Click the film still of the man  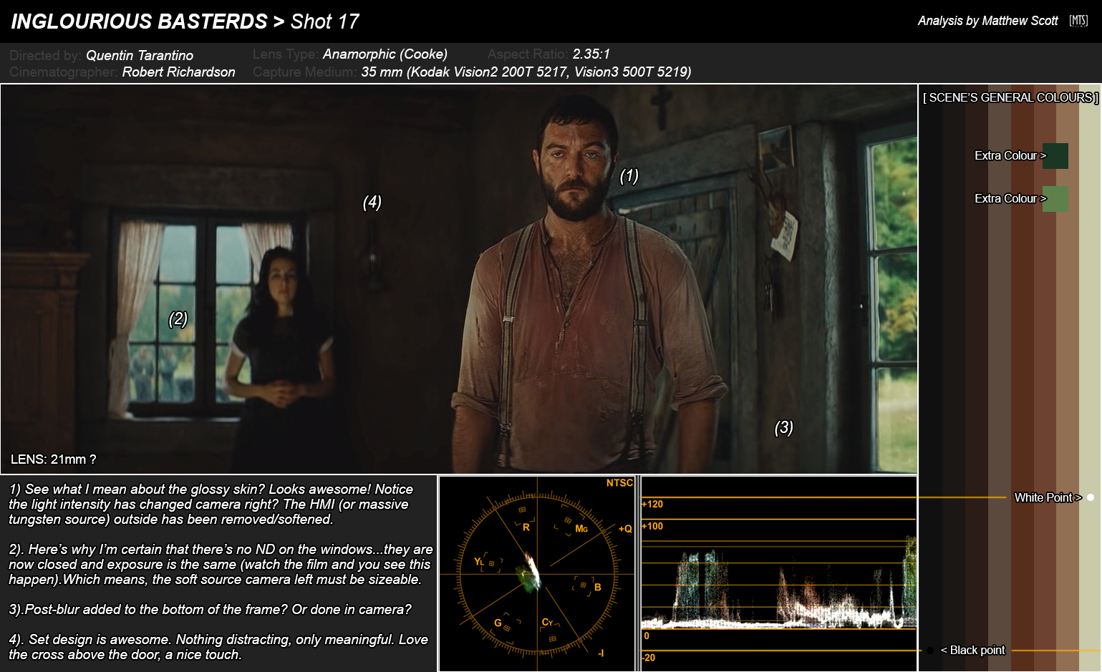pyautogui.click(x=459, y=279)
